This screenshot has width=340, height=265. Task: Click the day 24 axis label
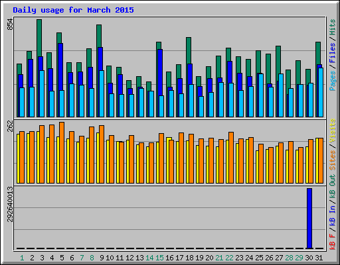pyautogui.click(x=249, y=258)
